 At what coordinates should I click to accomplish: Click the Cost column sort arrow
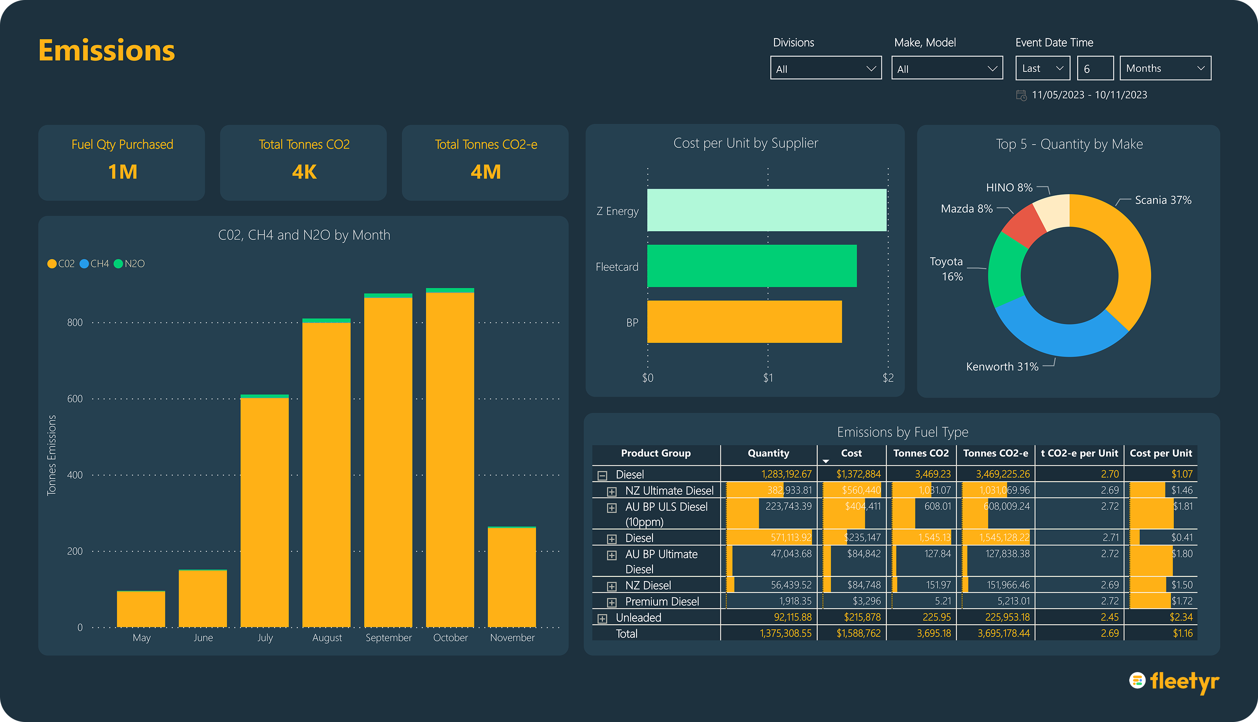[825, 461]
